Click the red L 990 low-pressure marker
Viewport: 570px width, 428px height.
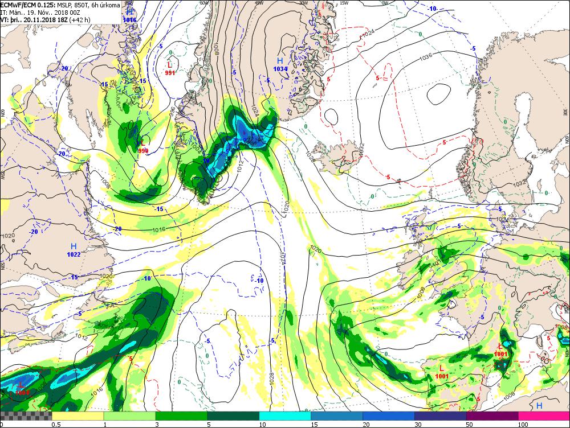pyautogui.click(x=143, y=147)
